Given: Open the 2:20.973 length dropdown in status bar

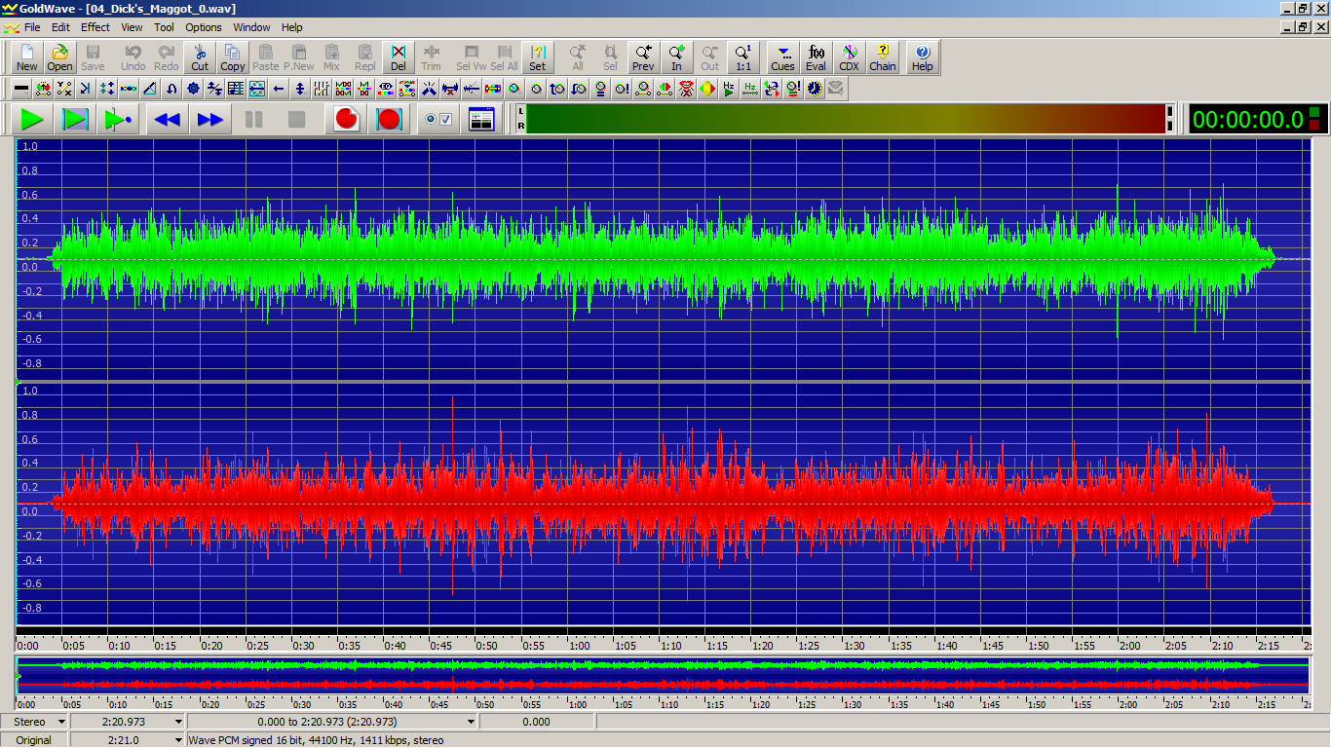Looking at the screenshot, I should [177, 722].
